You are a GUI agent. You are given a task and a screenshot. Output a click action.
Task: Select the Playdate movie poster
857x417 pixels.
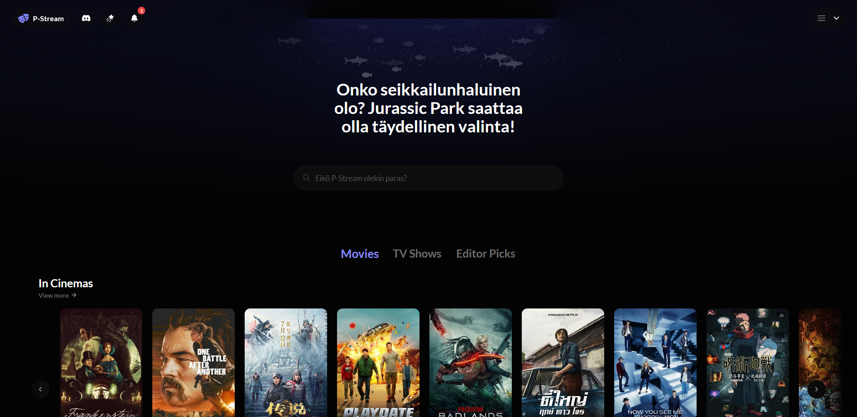[x=378, y=363]
